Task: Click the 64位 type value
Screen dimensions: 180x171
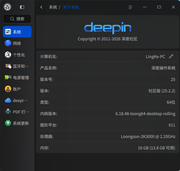Action: (171, 102)
